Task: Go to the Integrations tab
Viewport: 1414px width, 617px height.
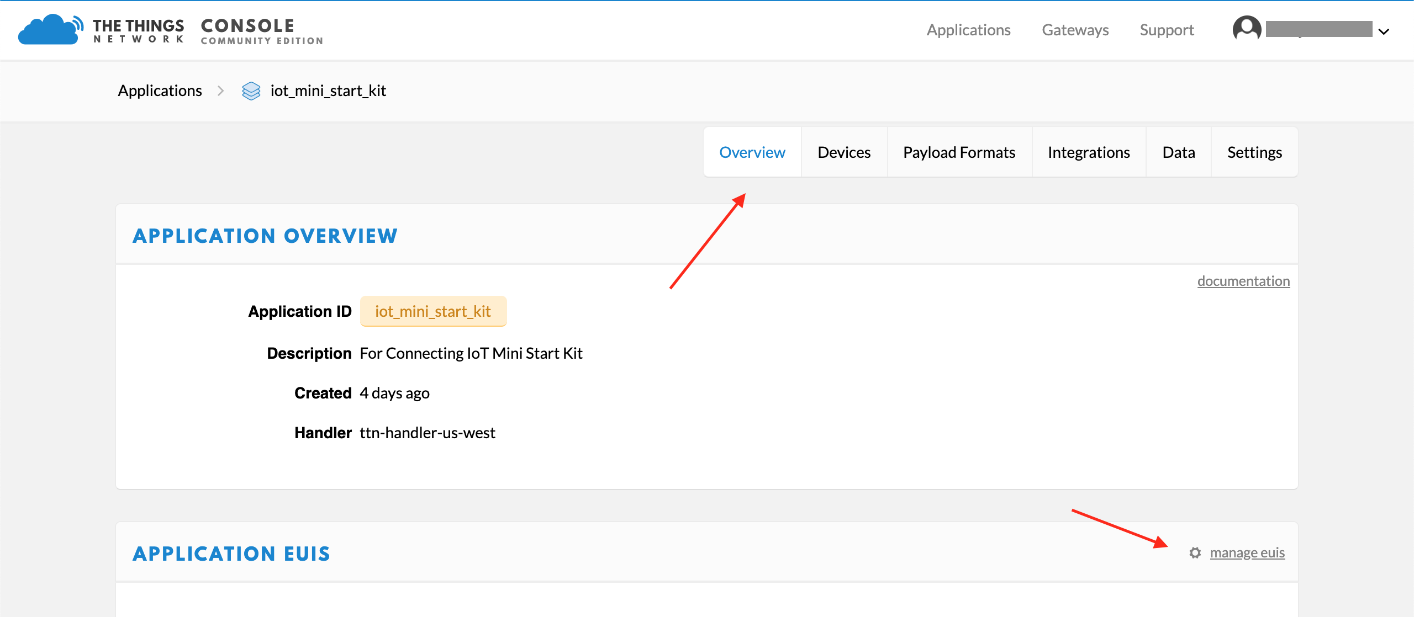Action: (x=1089, y=152)
